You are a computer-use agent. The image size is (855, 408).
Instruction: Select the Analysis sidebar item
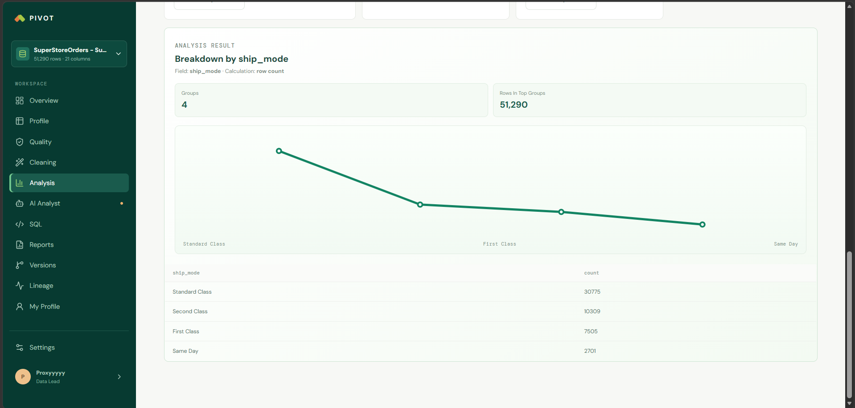pos(69,183)
